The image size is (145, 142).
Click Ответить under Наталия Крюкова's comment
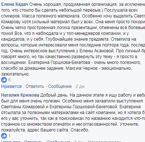coord(33,141)
